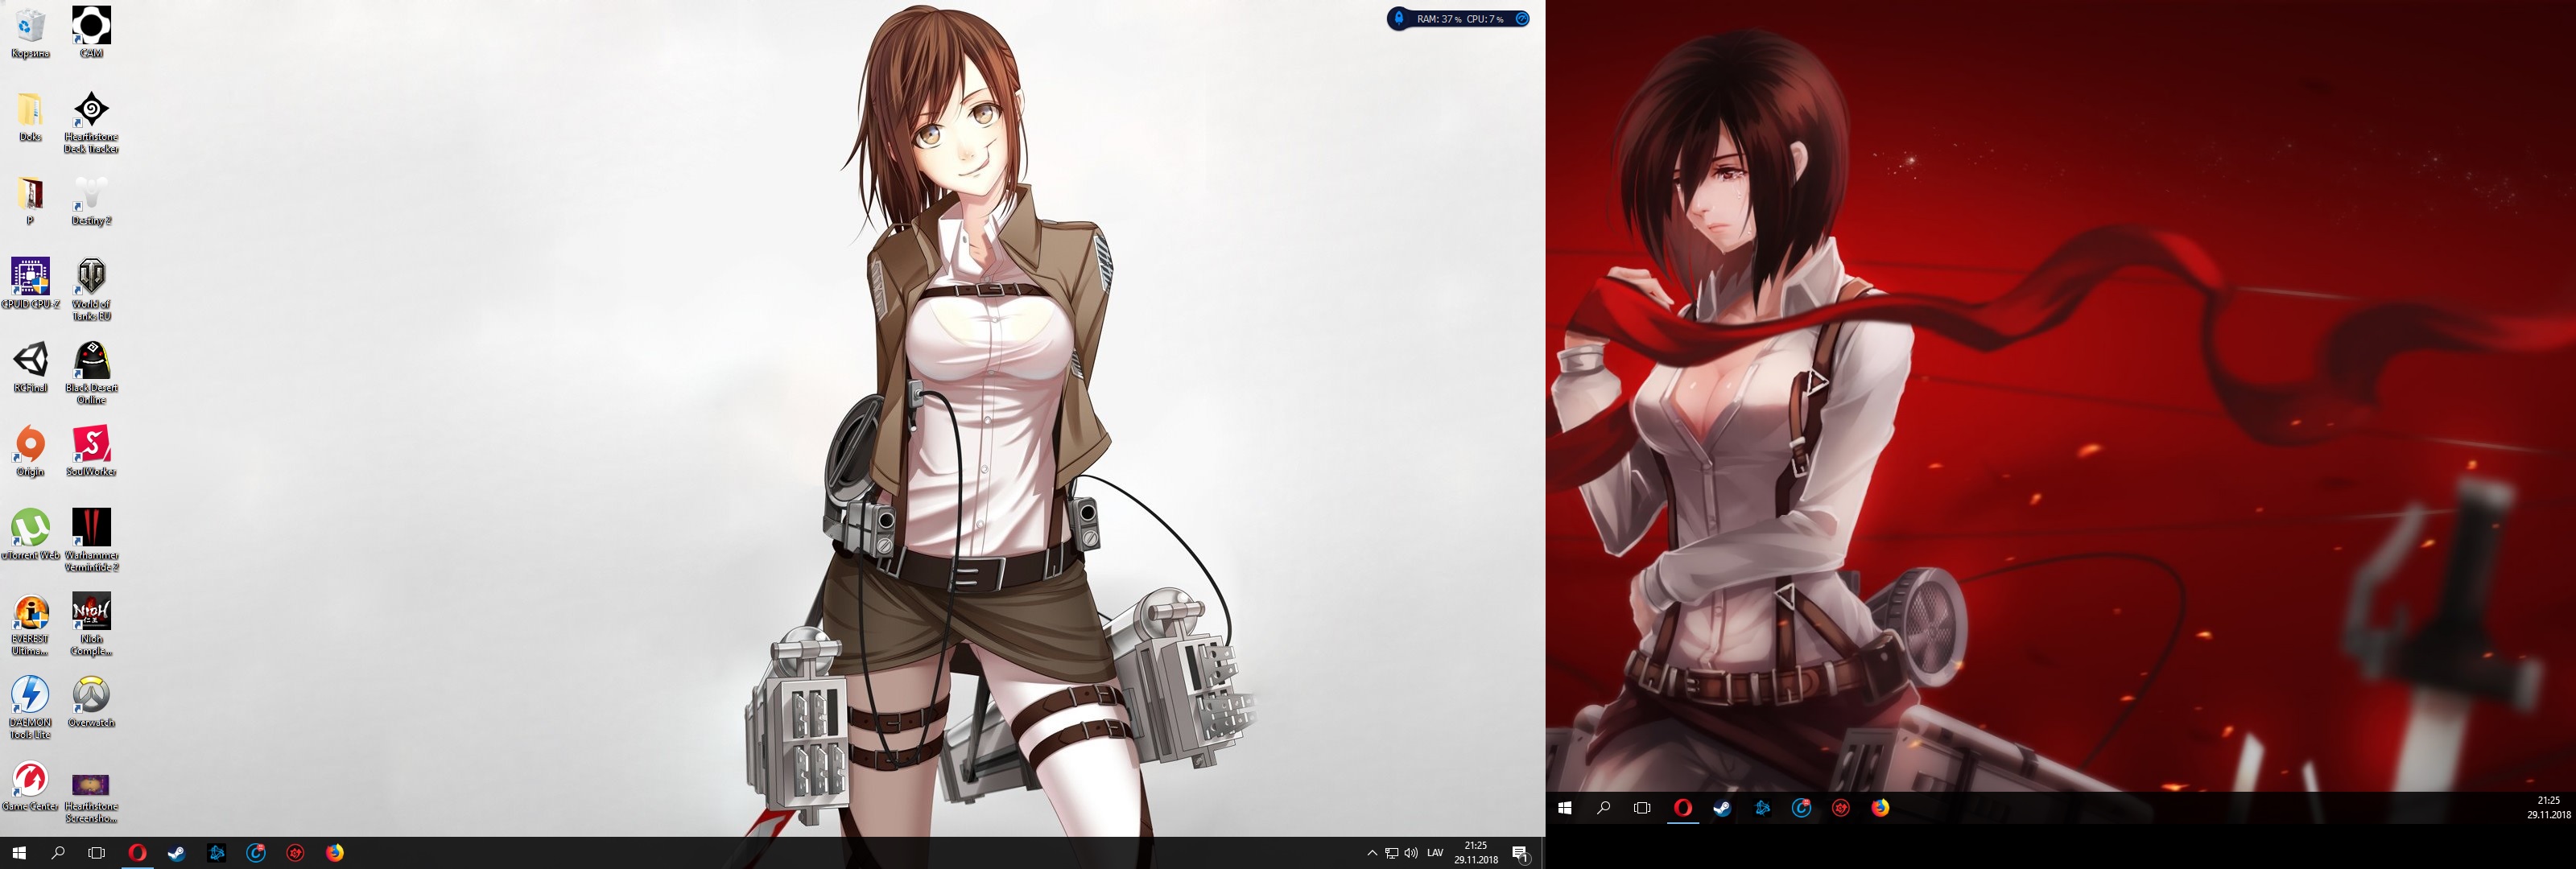The width and height of the screenshot is (2576, 869).
Task: Launch World of Tanks EU shortcut
Action: click(91, 289)
